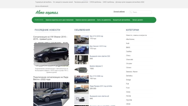This screenshot has height=106, width=188.
Task: Open ad Лада Приора 2011 год хэтчбек
Action: pos(101,86)
